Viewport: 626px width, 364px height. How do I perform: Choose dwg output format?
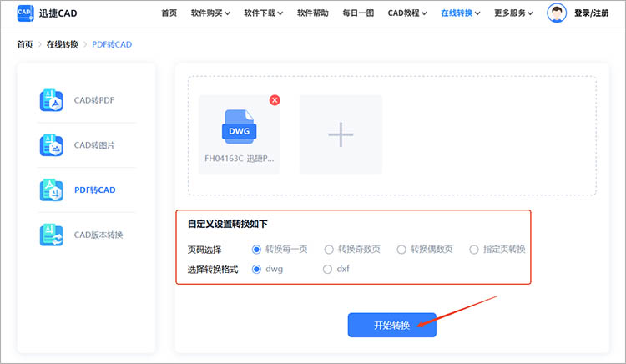point(256,270)
